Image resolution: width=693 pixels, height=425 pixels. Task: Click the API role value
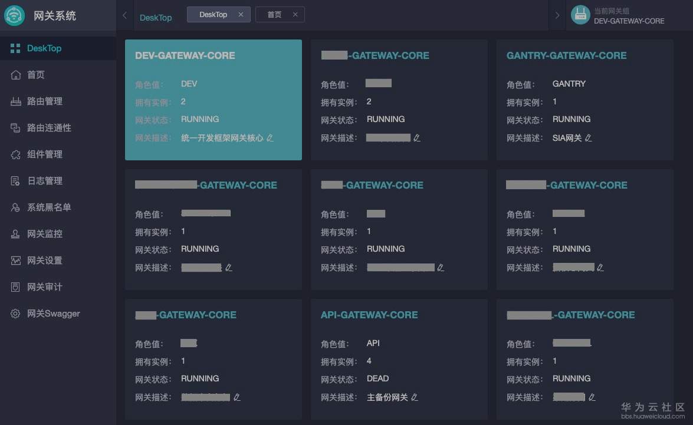tap(373, 343)
